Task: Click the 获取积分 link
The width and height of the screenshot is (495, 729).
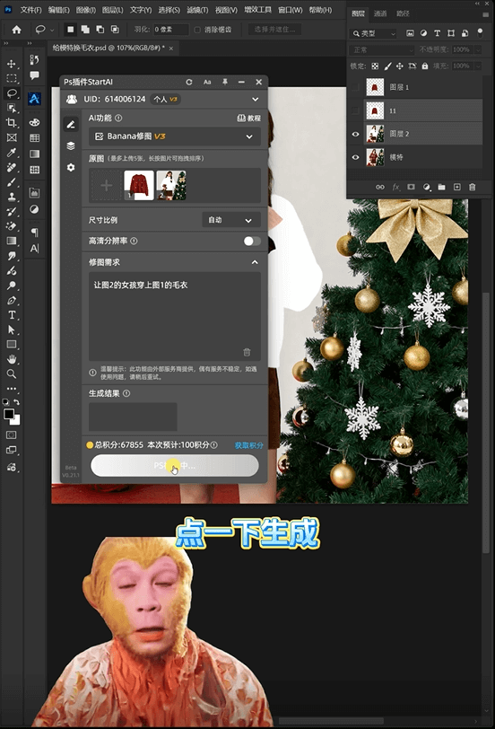Action: pyautogui.click(x=249, y=445)
